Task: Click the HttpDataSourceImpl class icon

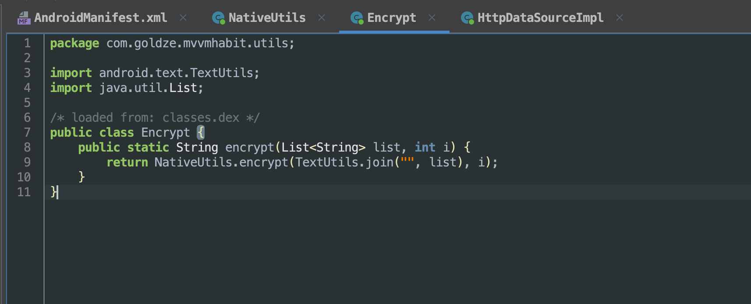Action: pyautogui.click(x=467, y=18)
